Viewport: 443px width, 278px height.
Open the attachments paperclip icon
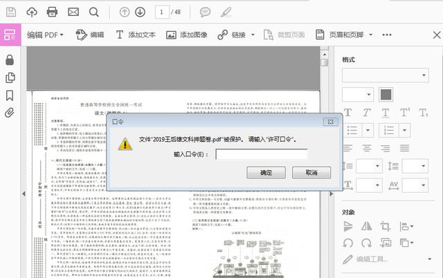point(9,113)
